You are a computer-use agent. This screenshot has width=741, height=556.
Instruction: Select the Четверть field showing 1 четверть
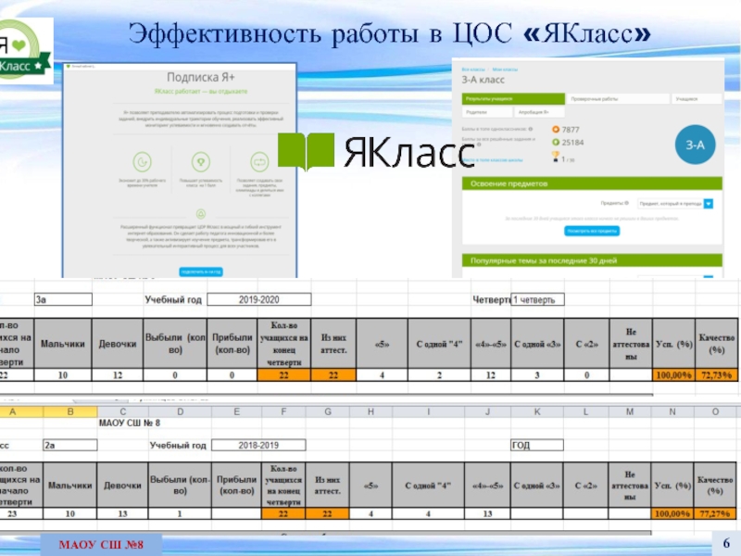point(537,299)
